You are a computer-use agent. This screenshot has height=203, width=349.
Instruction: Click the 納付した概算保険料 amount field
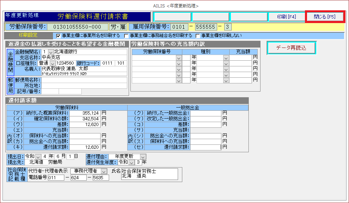[x=85, y=113]
